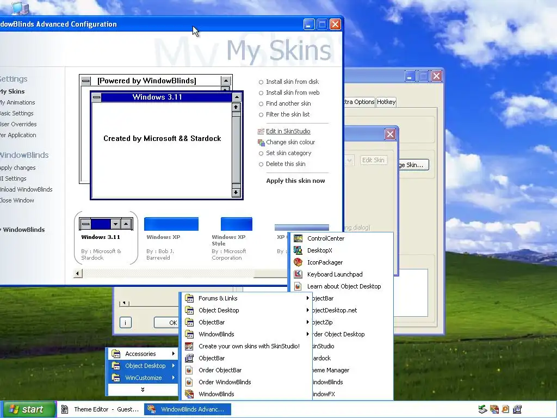Screen dimensions: 557x418
Task: Click the blue windows tray icon at far right
Action: tap(517, 409)
